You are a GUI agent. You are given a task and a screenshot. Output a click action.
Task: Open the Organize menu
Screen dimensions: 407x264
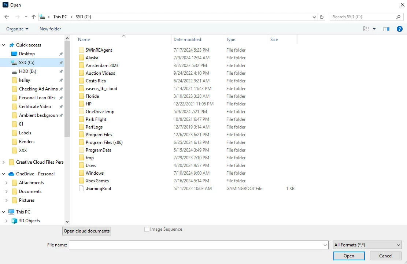(x=17, y=29)
